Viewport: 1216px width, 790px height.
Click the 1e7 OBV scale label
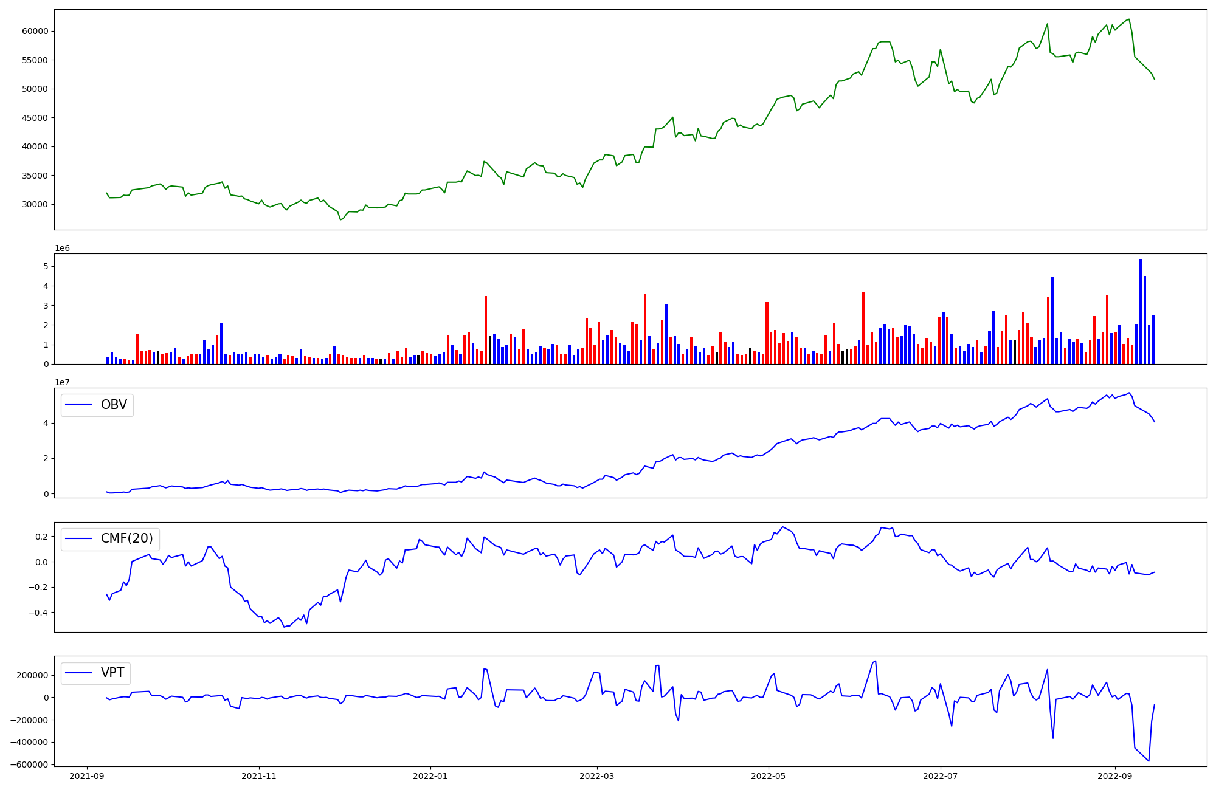tap(62, 382)
